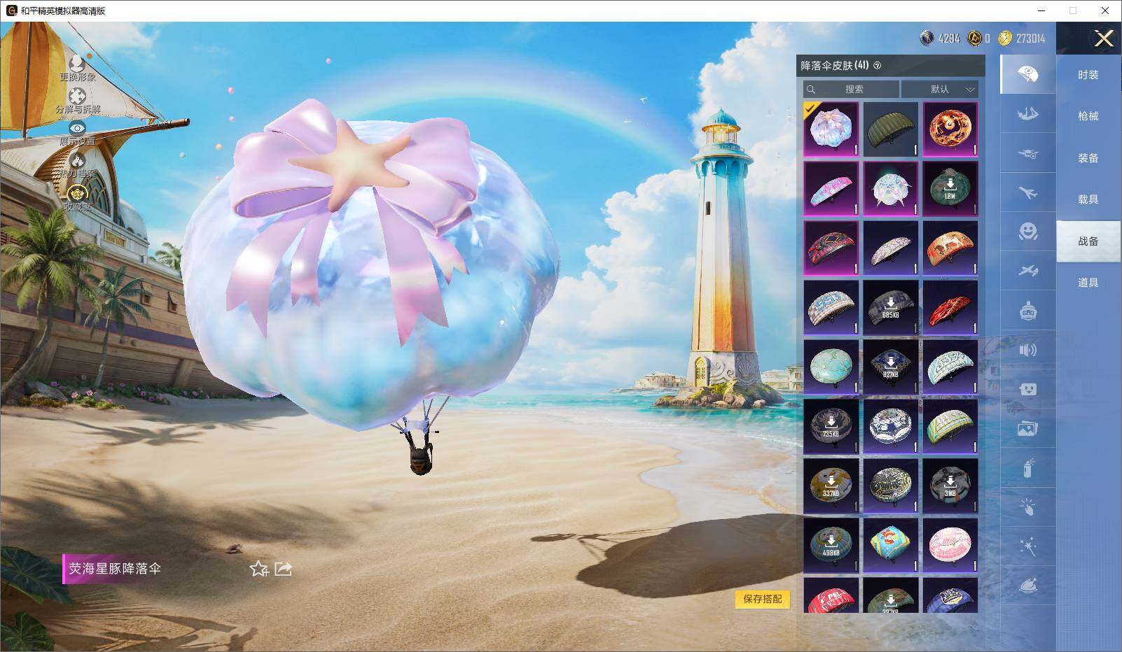Select the pink and cyan striped parachute
Image resolution: width=1122 pixels, height=652 pixels.
[x=831, y=189]
